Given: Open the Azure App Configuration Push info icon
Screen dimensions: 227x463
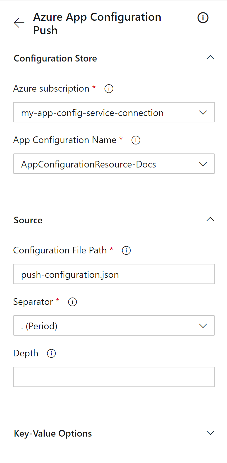Looking at the screenshot, I should tap(203, 18).
